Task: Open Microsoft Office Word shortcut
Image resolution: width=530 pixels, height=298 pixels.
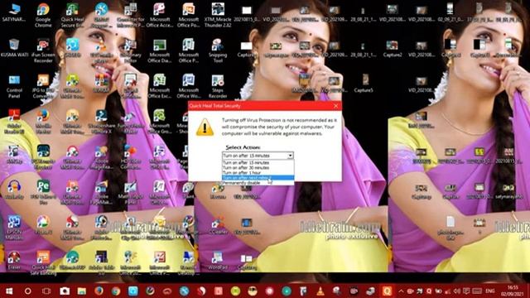Action: coord(189,86)
